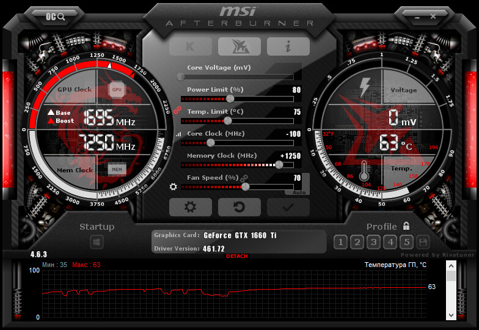
Task: Click the Core Clock slider handle
Action: coord(210,143)
